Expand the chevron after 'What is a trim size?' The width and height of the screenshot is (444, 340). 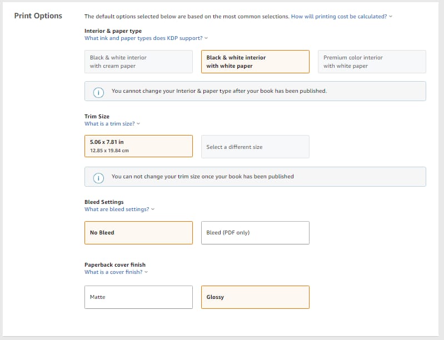(x=138, y=124)
